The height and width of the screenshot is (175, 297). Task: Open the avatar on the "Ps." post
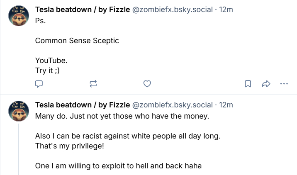[19, 17]
